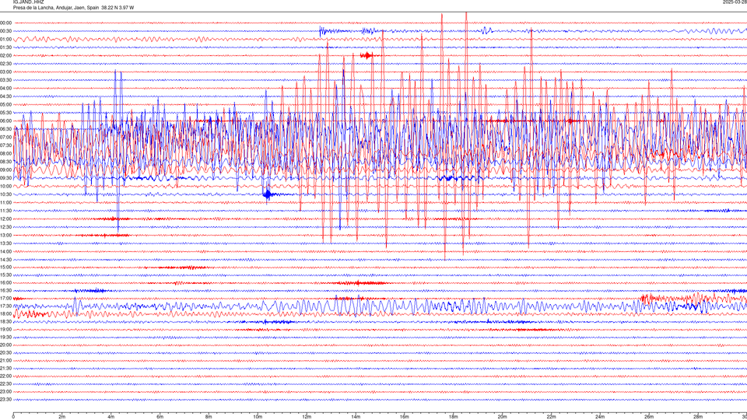Pick the '02:00' row label
This screenshot has height=420, width=747.
pos(5,56)
